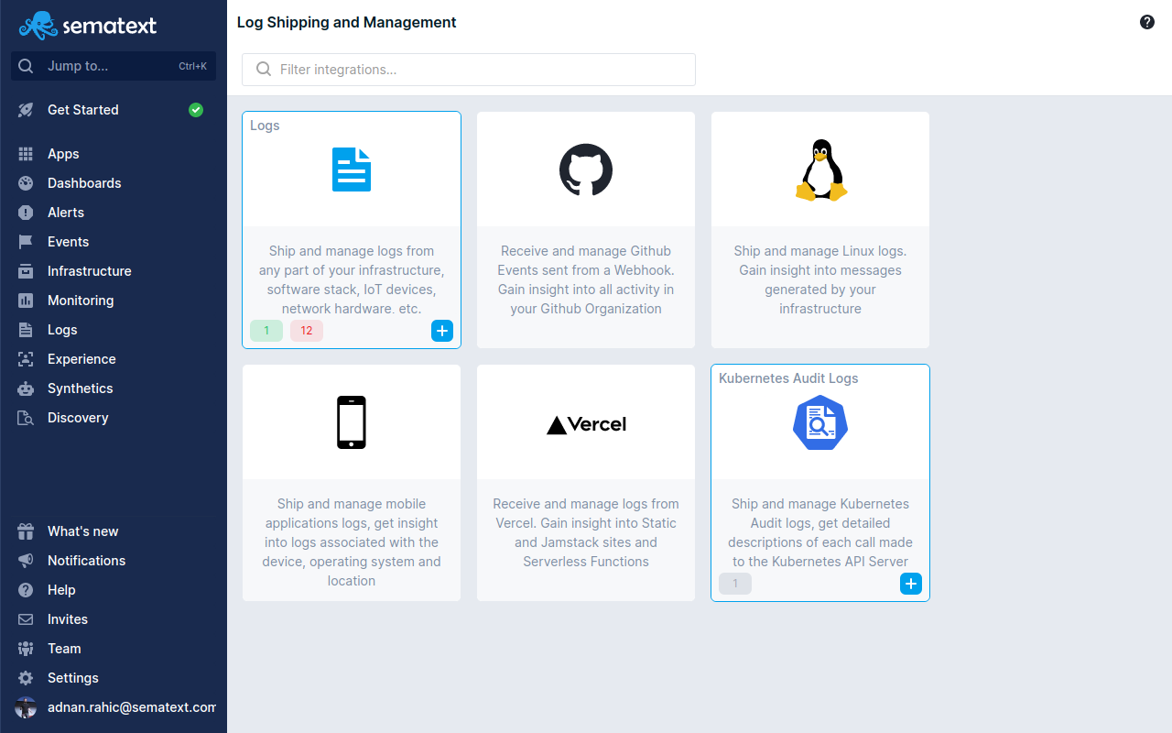
Task: Click the 'Kubernetes Audit Logs' card title
Action: [788, 378]
